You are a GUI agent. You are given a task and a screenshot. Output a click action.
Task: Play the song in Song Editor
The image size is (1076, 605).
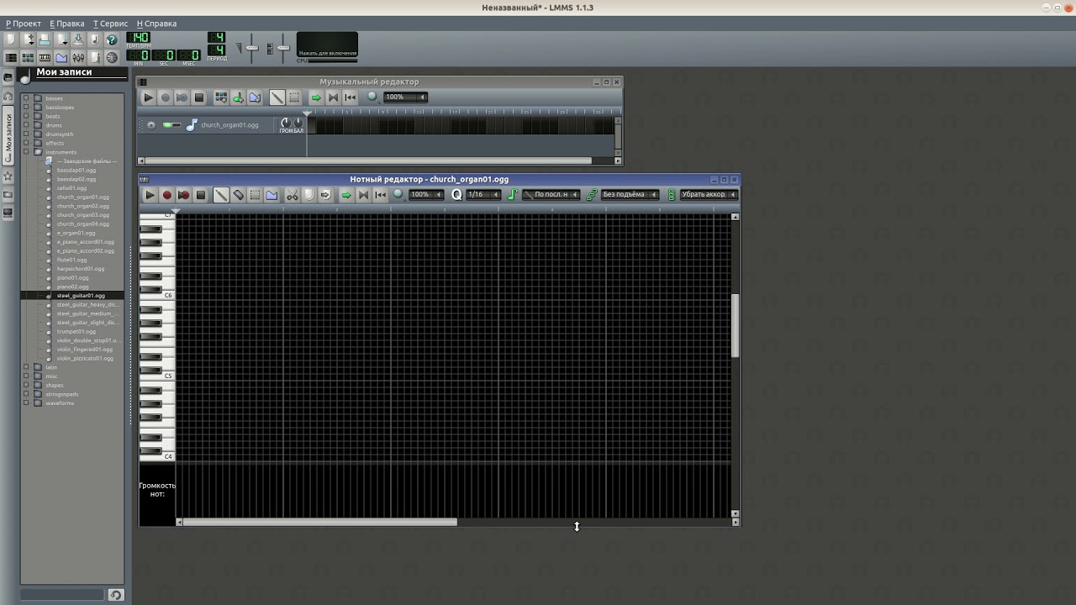point(148,97)
